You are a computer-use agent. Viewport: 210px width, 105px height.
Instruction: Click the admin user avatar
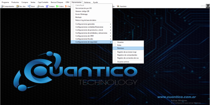coord(208,6)
